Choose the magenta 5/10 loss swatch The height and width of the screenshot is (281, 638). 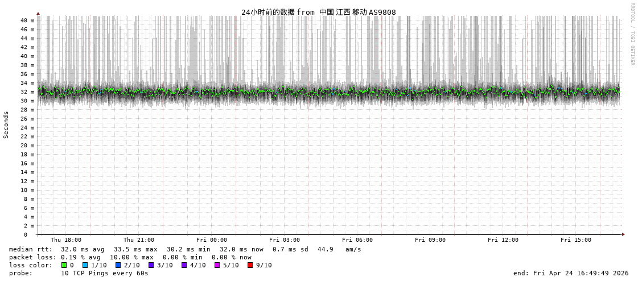click(217, 265)
